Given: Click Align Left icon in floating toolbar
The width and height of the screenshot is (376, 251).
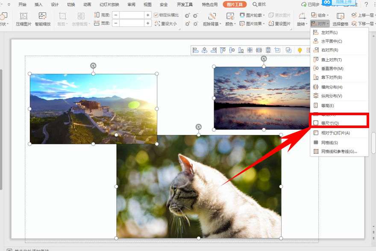Looking at the screenshot, I should [196, 50].
